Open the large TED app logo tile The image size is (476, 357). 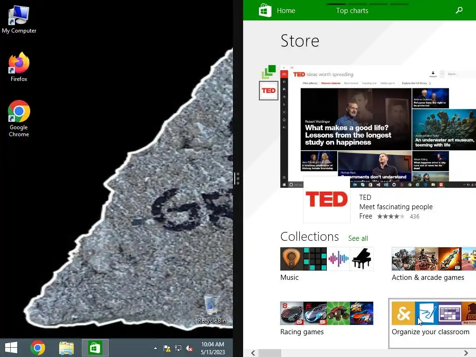(x=327, y=199)
